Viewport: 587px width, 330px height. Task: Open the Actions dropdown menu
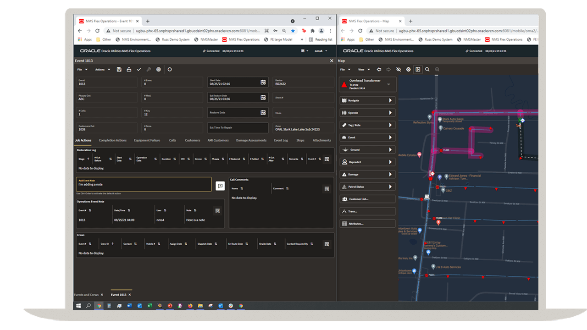[x=102, y=70]
